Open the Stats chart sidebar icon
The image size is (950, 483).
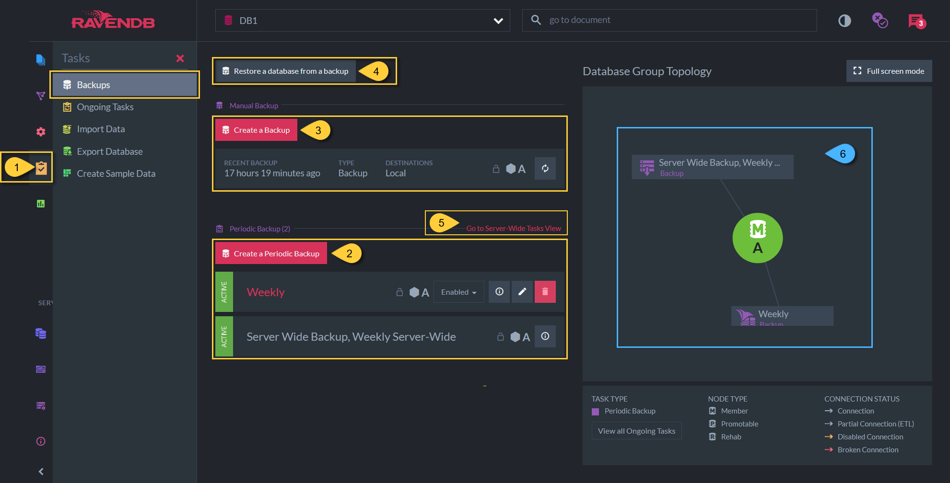click(41, 204)
